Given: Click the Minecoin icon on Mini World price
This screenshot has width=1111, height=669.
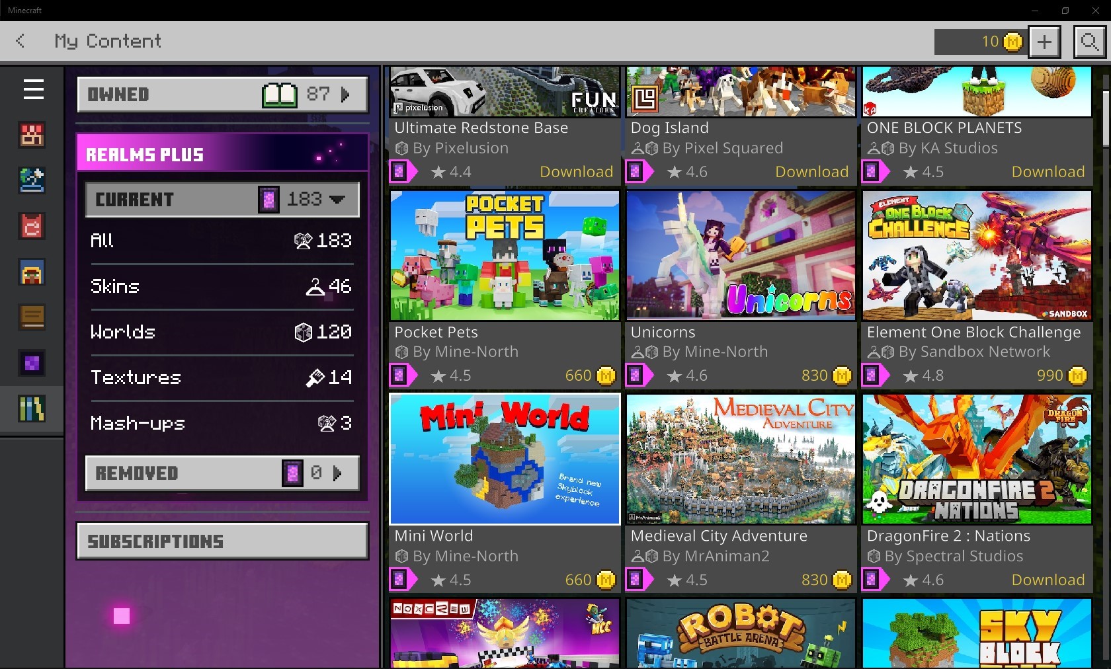Looking at the screenshot, I should pos(606,580).
